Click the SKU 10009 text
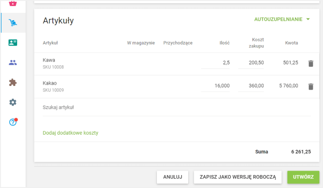 53,90
